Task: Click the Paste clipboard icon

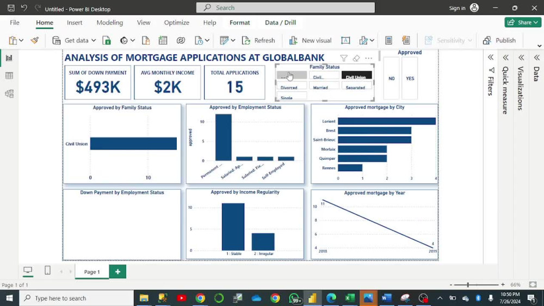Action: pos(13,41)
